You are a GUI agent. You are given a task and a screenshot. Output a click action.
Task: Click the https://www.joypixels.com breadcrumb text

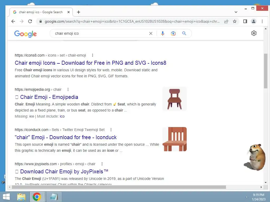tap(36, 164)
